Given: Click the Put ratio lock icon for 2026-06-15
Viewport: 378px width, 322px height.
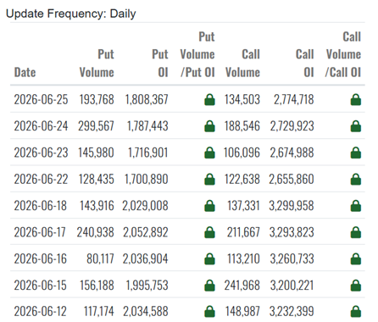Looking at the screenshot, I should click(209, 286).
